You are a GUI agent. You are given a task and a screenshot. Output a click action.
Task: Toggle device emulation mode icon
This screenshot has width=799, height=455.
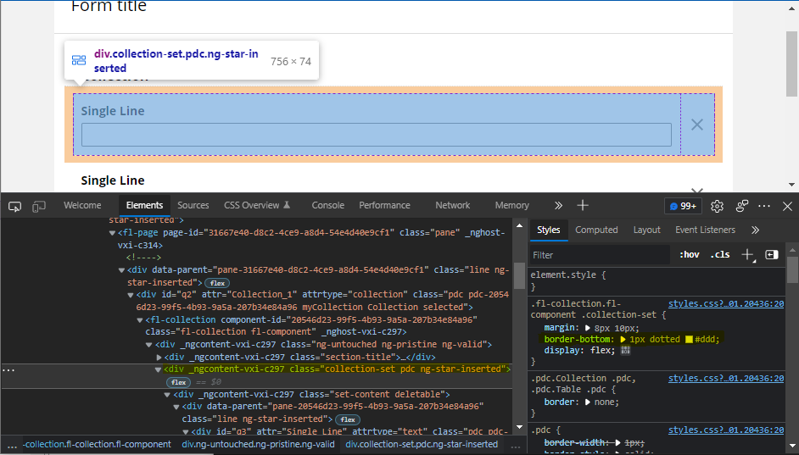(x=39, y=206)
